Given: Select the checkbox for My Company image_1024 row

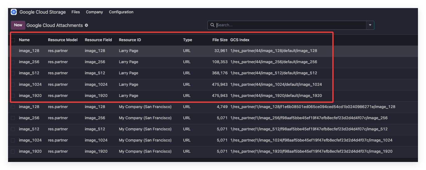Looking at the screenshot, I should [x=13, y=140].
